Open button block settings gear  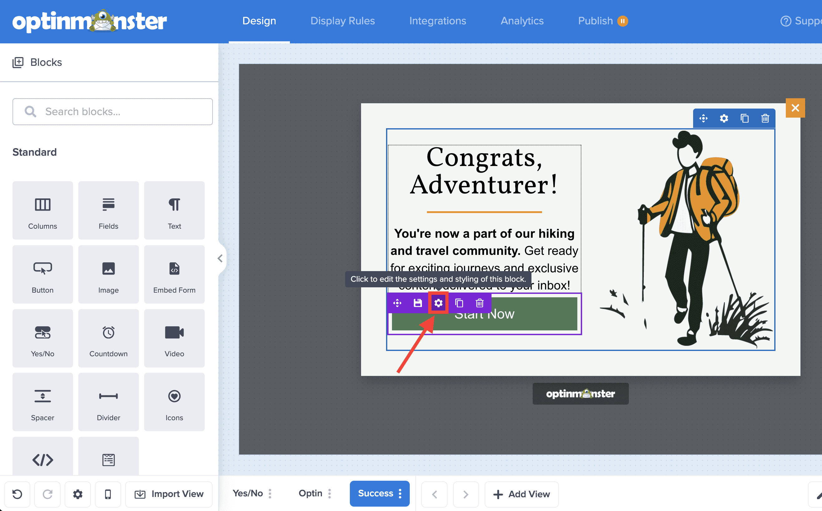pos(438,303)
